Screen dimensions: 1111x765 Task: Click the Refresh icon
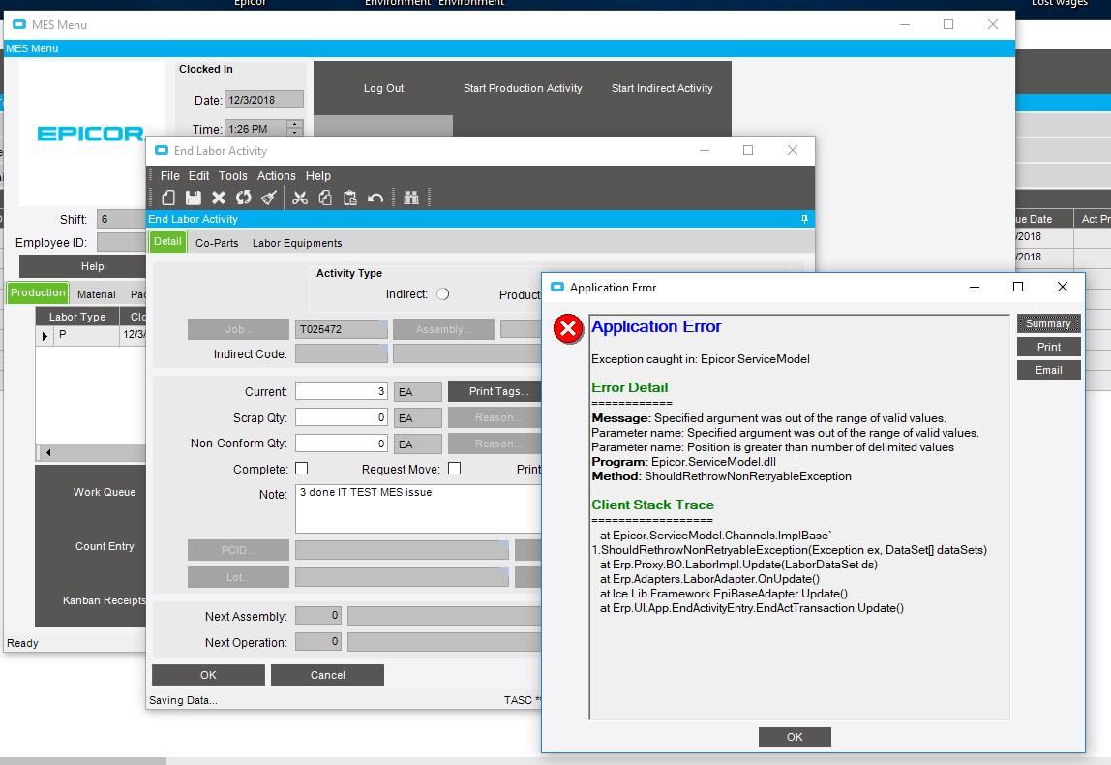(243, 197)
